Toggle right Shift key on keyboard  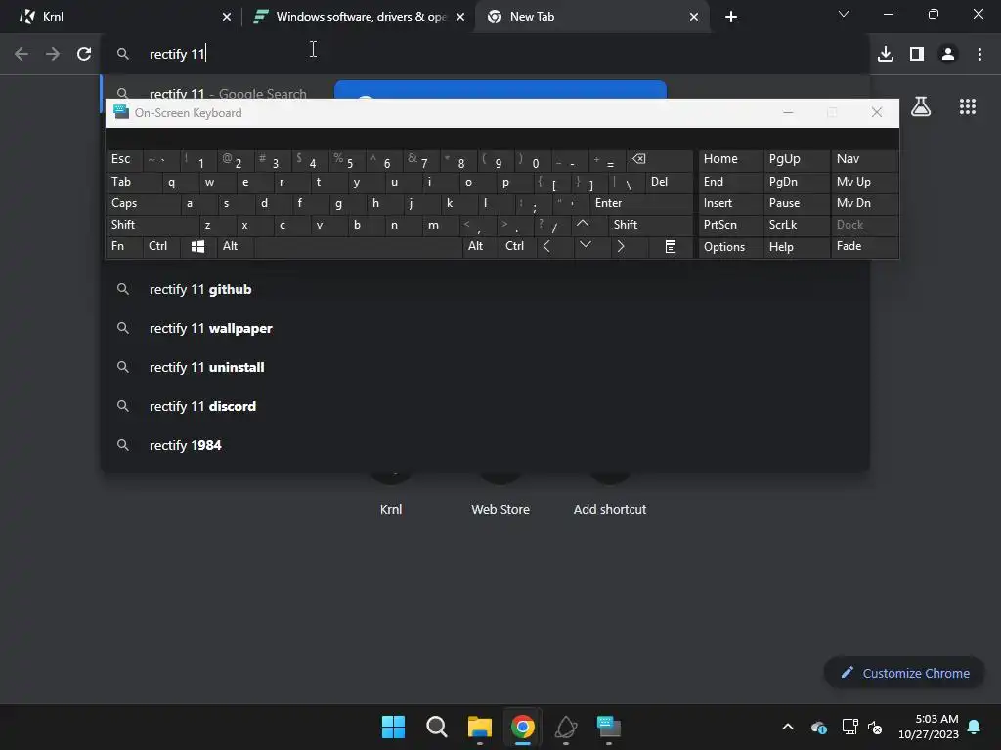(x=650, y=225)
